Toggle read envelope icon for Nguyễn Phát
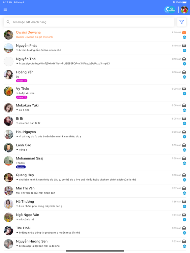The width and height of the screenshot is (190, 253). (184, 45)
